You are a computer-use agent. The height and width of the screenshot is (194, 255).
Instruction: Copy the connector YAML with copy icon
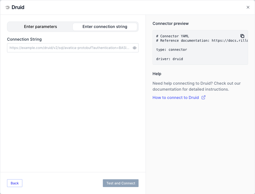pyautogui.click(x=242, y=36)
